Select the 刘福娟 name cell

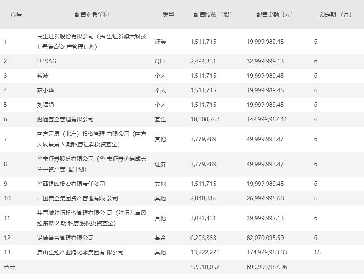45,105
